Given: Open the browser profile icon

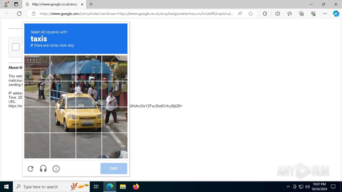Looking at the screenshot, I should (6, 4).
